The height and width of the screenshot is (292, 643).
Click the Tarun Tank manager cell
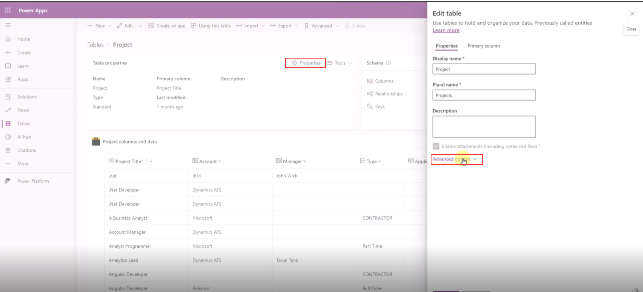pos(287,260)
